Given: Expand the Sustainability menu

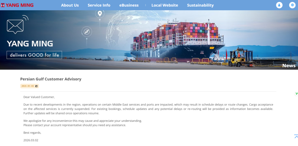Looking at the screenshot, I should (x=200, y=5).
